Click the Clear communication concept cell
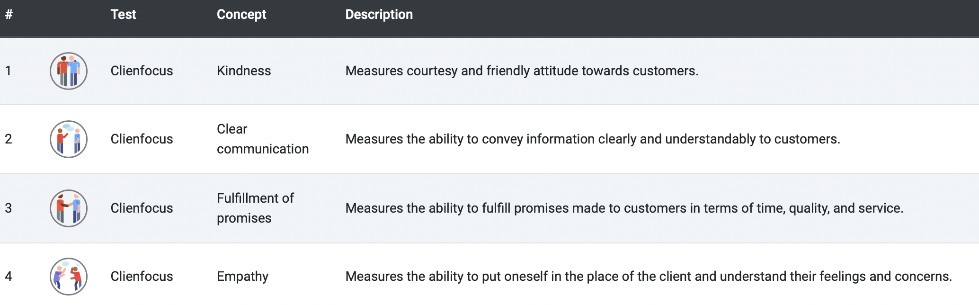Viewport: 979px width, 305px height. (x=263, y=139)
